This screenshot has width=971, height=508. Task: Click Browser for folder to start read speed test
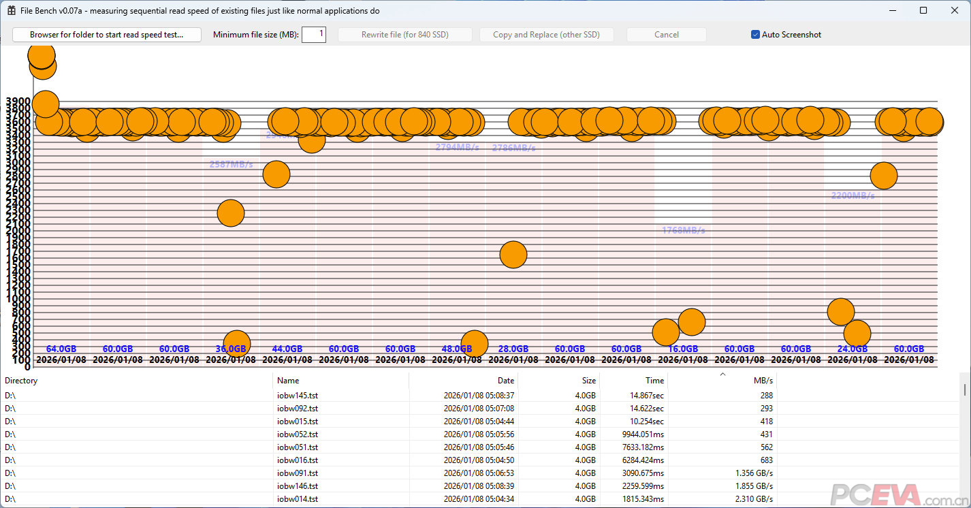pos(107,35)
